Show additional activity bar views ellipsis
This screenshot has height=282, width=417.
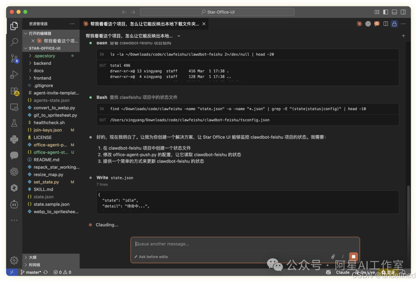(x=14, y=220)
